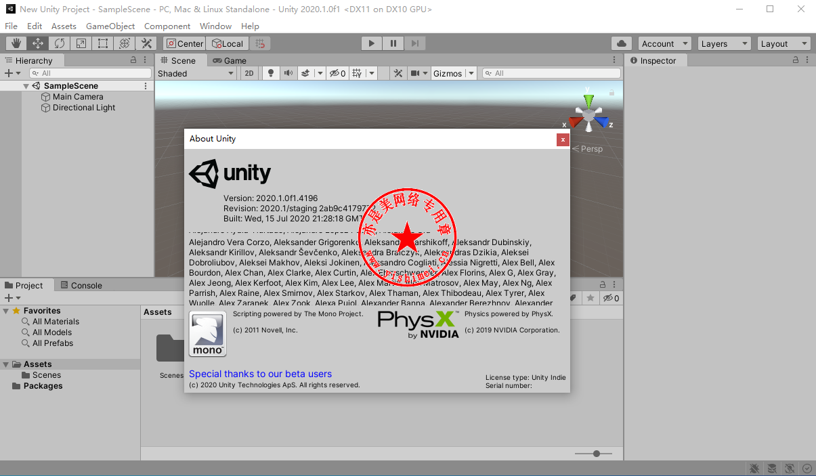Select Directional Light in Hierarchy
The width and height of the screenshot is (816, 476).
[x=84, y=108]
